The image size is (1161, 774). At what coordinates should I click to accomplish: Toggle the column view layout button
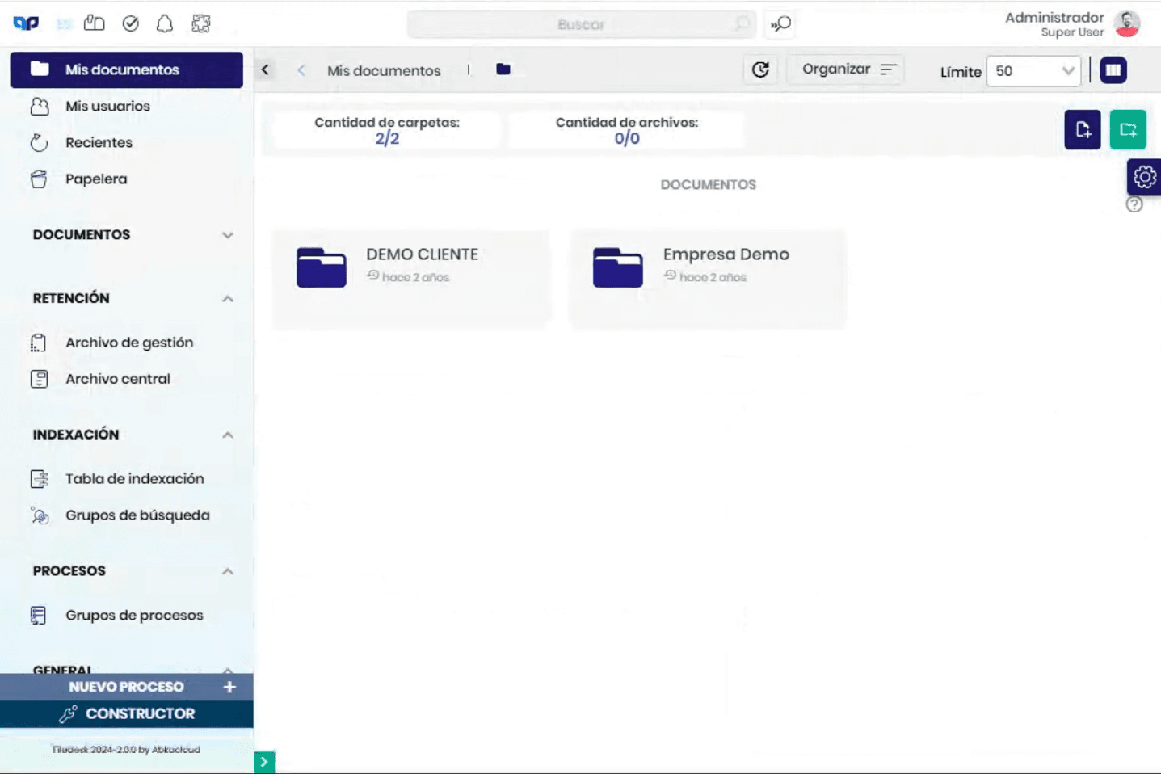pyautogui.click(x=1113, y=69)
